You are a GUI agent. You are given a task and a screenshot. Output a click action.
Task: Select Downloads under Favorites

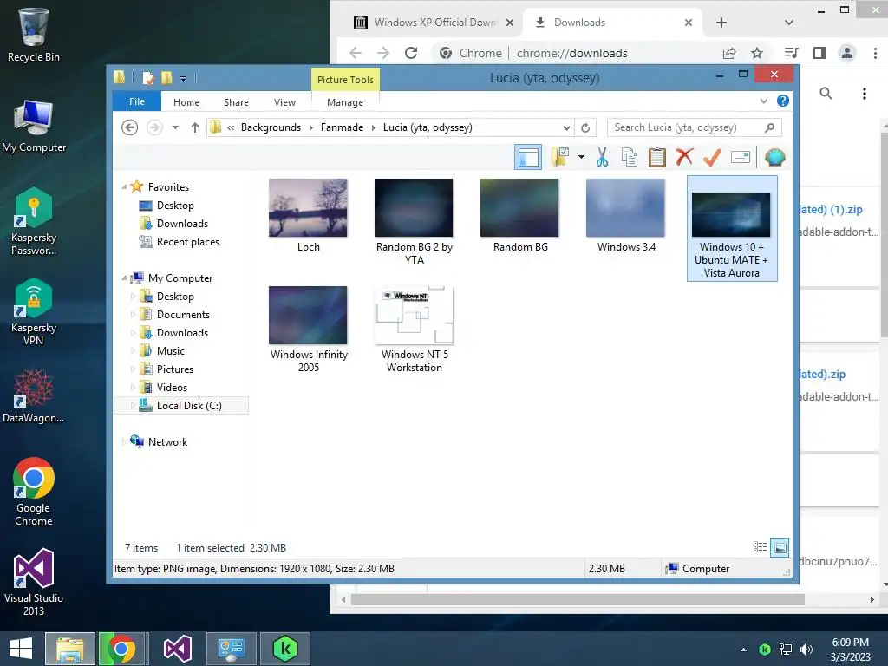(x=173, y=224)
